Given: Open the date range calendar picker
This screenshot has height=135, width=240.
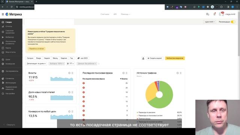Looking at the screenshot, I should 82,58.
